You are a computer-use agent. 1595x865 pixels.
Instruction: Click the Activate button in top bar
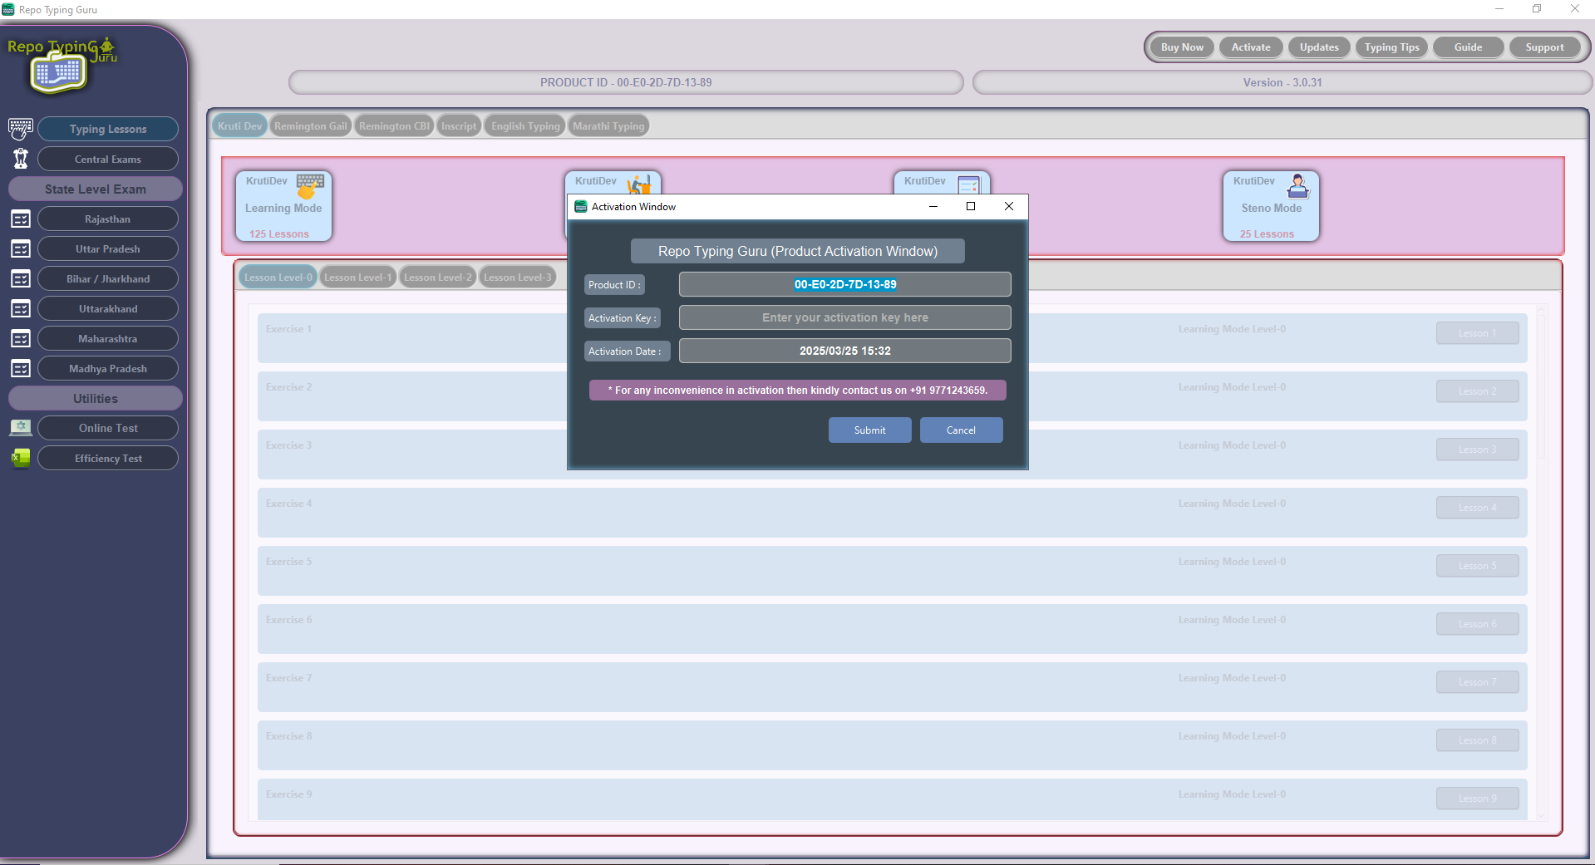[x=1251, y=47]
